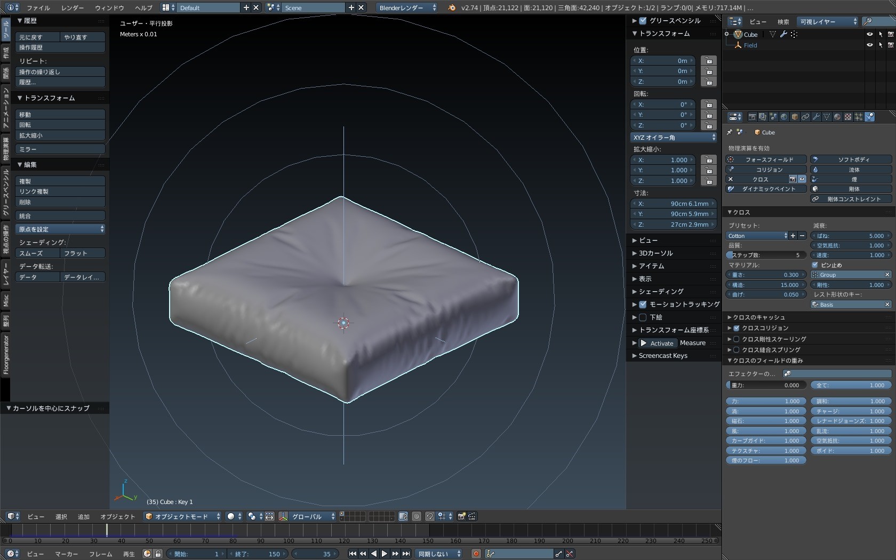Screen dimensions: 896x560
Task: Open the Constraints chain-link tab
Action: (x=805, y=117)
